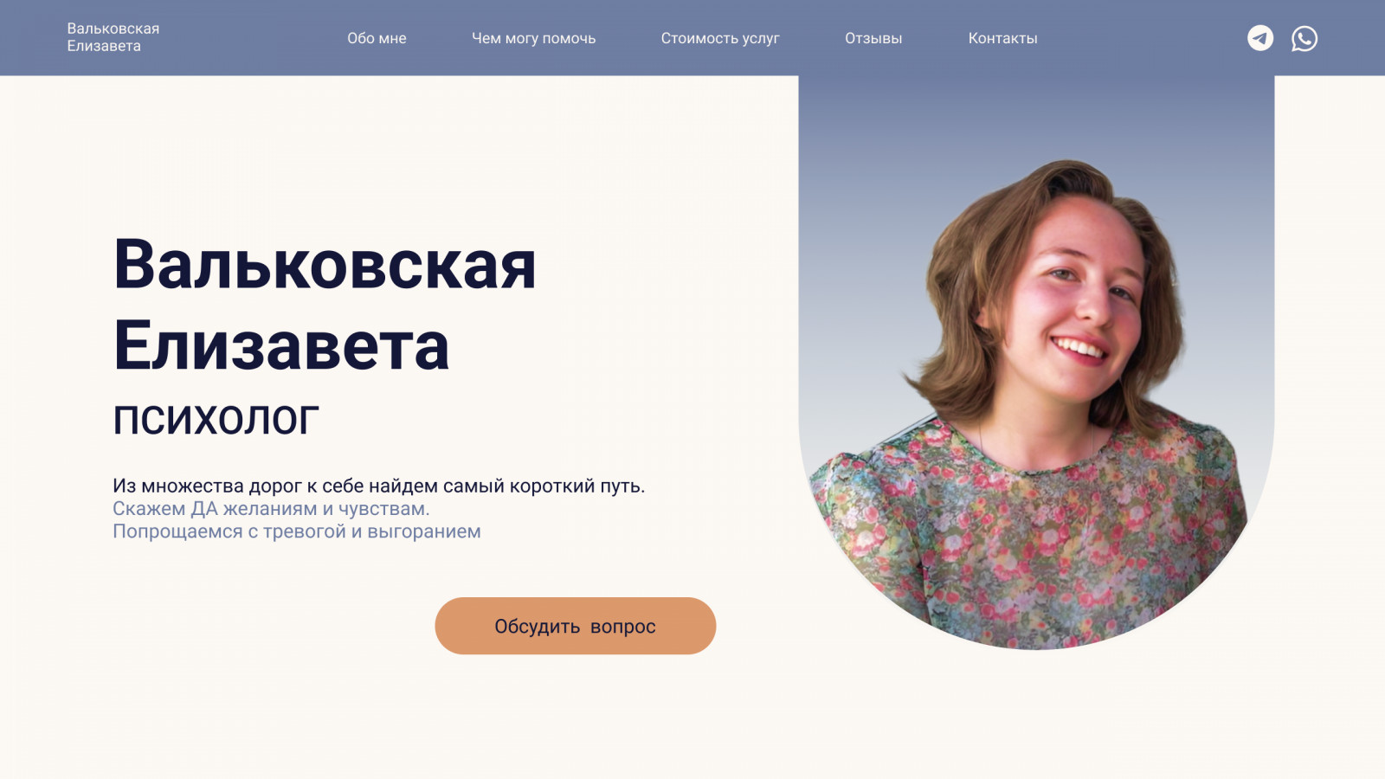Click the психолог subtitle
Screen dimensions: 1385x779
[x=216, y=419]
